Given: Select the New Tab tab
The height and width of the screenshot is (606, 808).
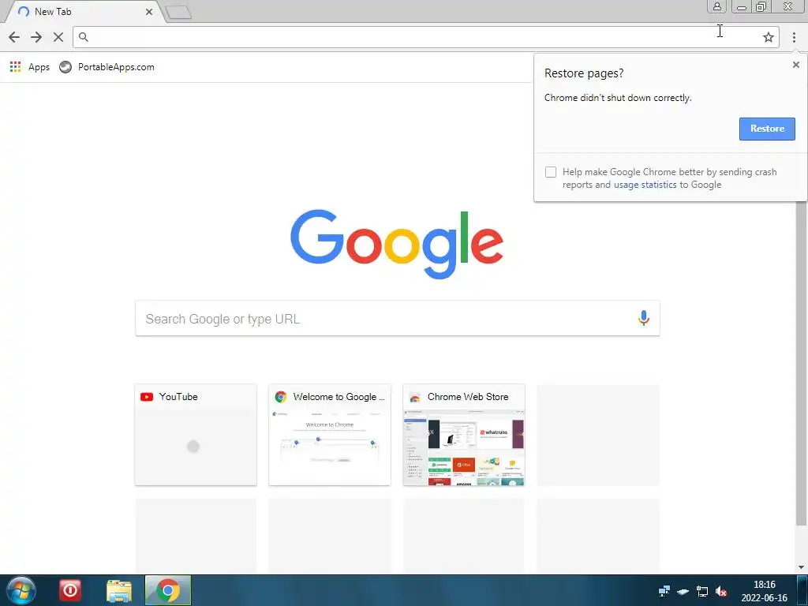Looking at the screenshot, I should tap(85, 11).
